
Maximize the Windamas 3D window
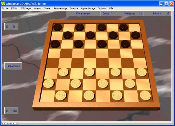(x=166, y=4)
